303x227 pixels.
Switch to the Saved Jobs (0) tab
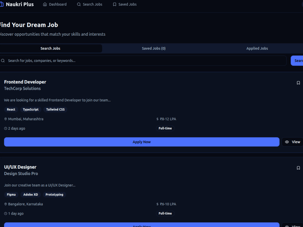(x=154, y=48)
